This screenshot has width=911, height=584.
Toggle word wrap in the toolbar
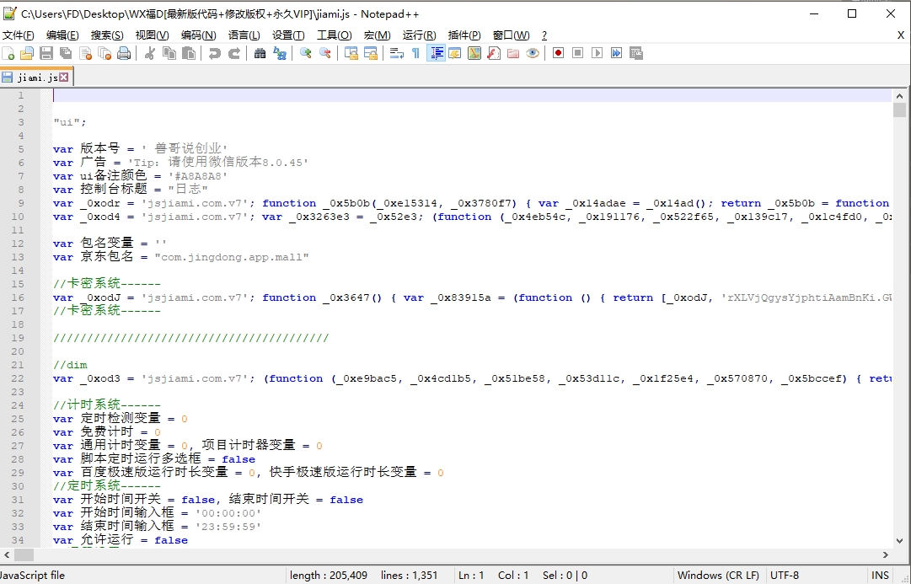click(396, 53)
